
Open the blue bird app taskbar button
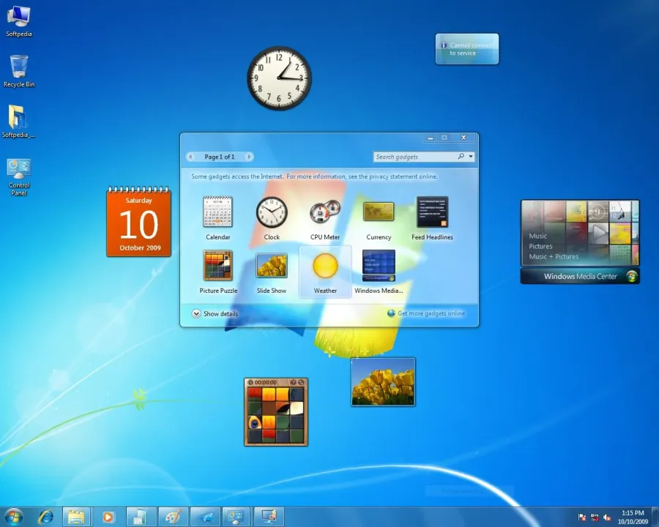205,517
